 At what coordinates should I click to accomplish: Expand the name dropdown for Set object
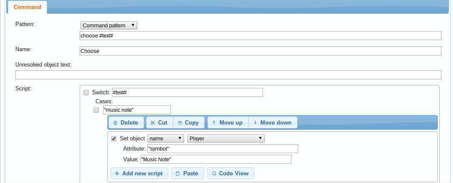165,139
